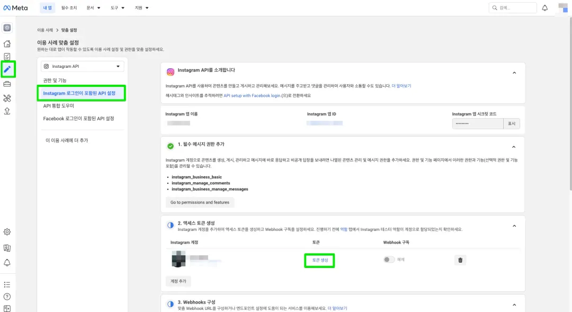Open the help question mark icon
The image size is (572, 312).
[x=7, y=297]
